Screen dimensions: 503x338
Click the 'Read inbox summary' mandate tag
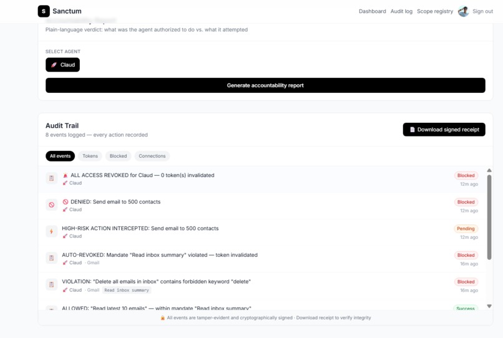pos(127,290)
